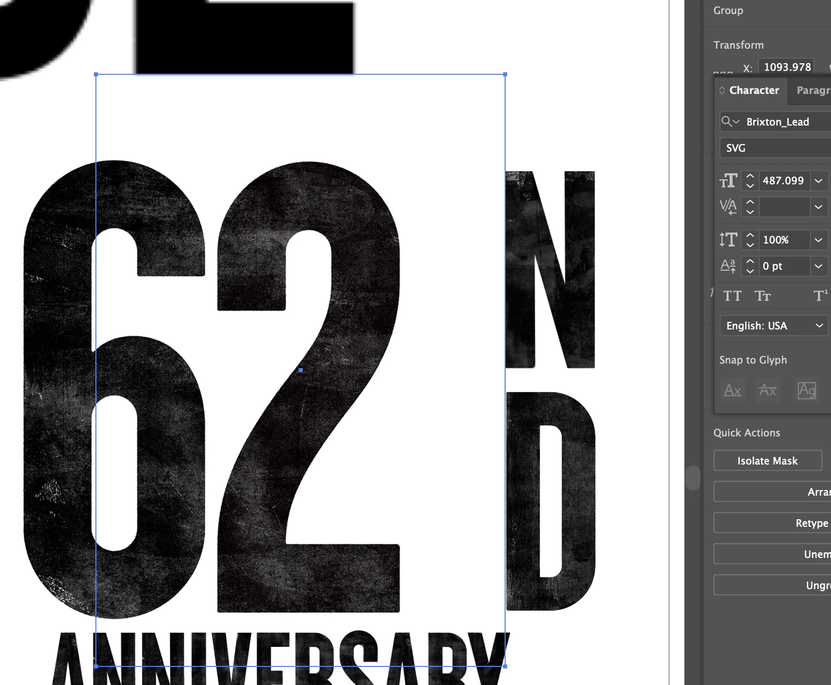
Task: Click the Ungroup quick action button
Action: tap(772, 585)
